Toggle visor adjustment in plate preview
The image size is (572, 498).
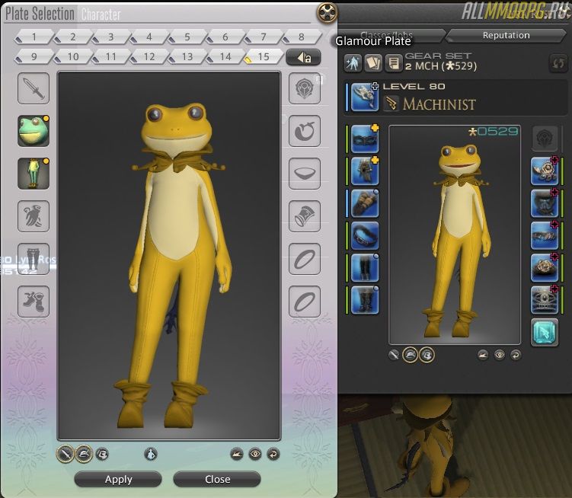[x=103, y=455]
